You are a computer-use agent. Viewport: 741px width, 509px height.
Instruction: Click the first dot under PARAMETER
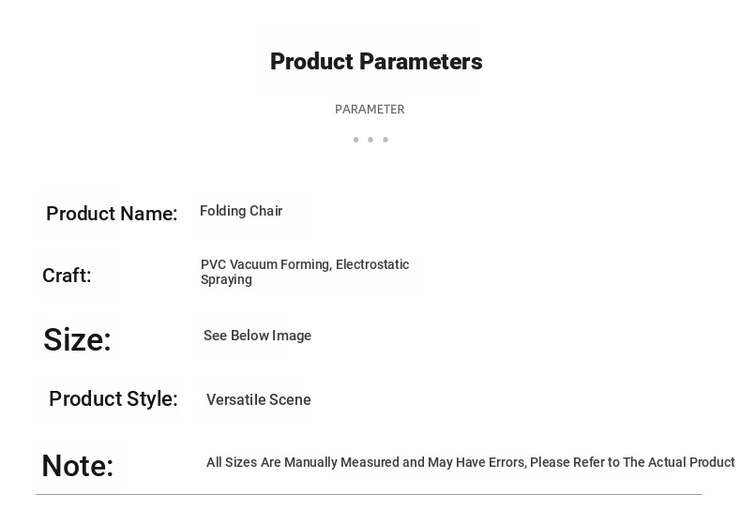click(355, 140)
